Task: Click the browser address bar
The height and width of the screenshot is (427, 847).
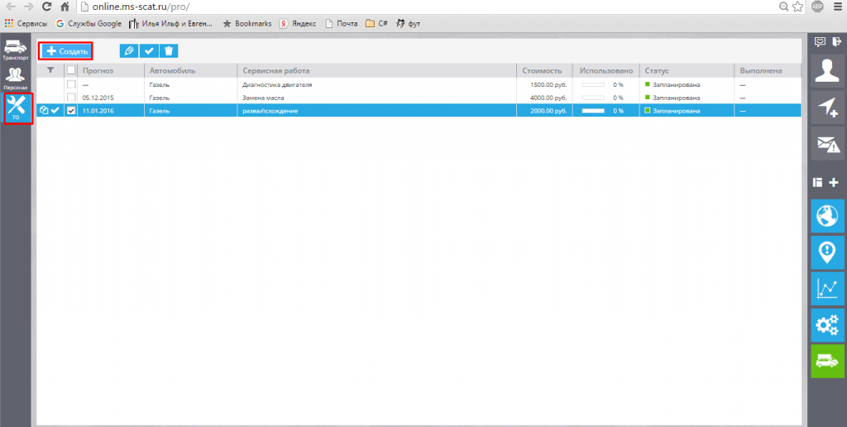Action: point(427,7)
